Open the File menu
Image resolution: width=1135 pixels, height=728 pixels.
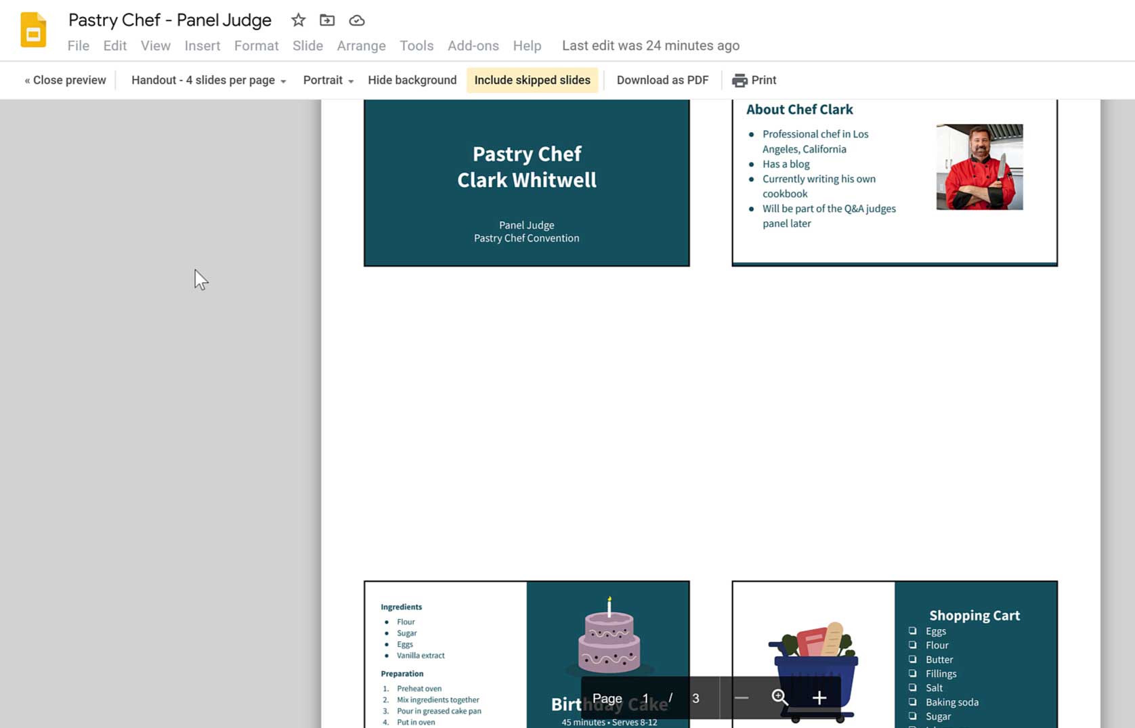(x=78, y=45)
